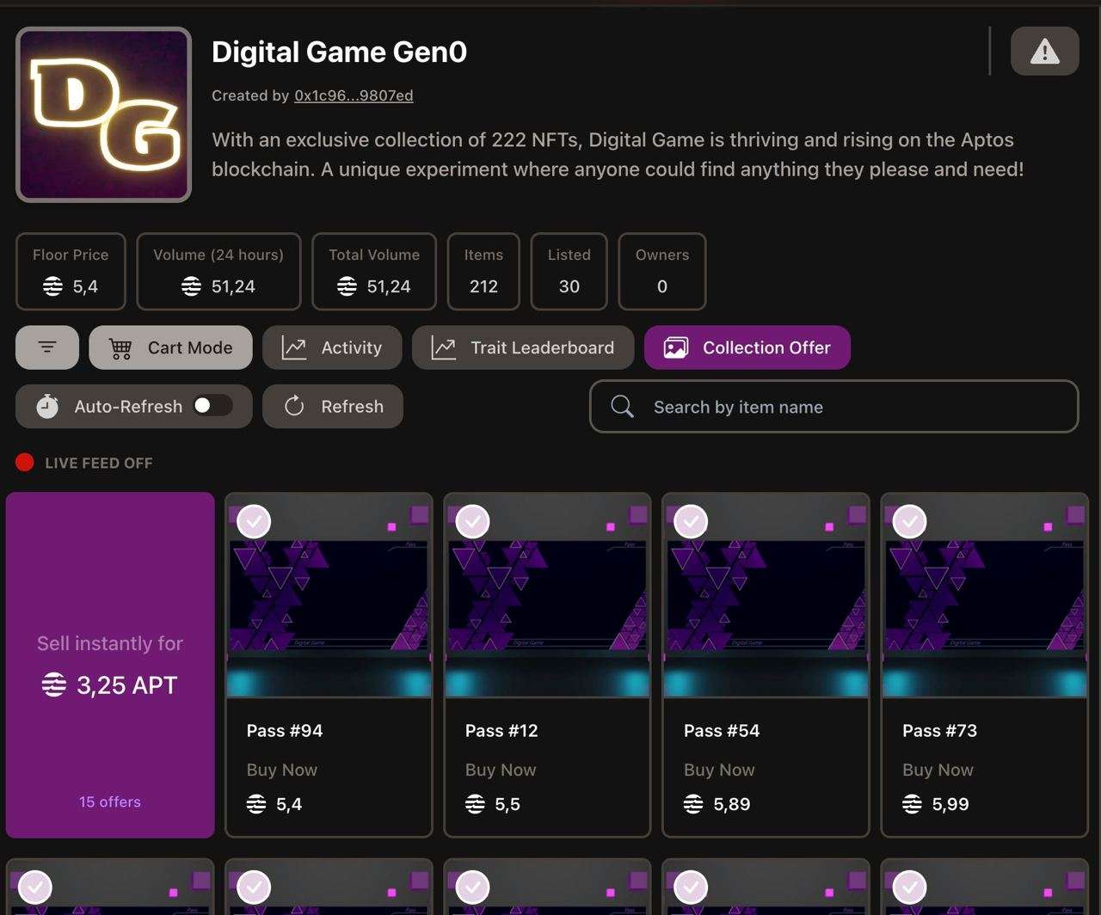The width and height of the screenshot is (1101, 915).
Task: Click the Pass #12 title
Action: (x=501, y=731)
